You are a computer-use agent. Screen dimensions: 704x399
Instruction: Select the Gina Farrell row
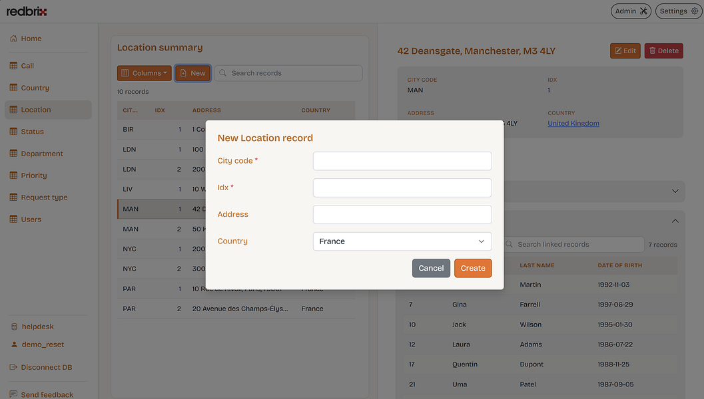(540, 305)
